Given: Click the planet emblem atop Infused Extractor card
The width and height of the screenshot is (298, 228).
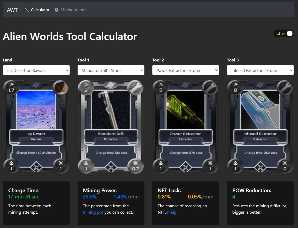Looking at the screenshot, I should point(260,85).
